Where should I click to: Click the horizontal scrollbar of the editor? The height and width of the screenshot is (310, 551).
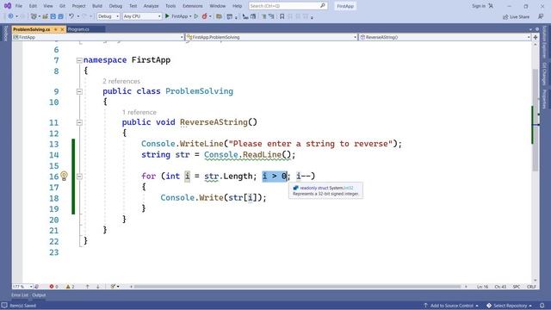297,287
